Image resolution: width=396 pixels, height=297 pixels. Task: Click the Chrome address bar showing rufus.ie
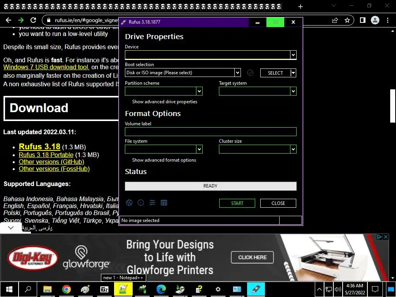coord(86,20)
